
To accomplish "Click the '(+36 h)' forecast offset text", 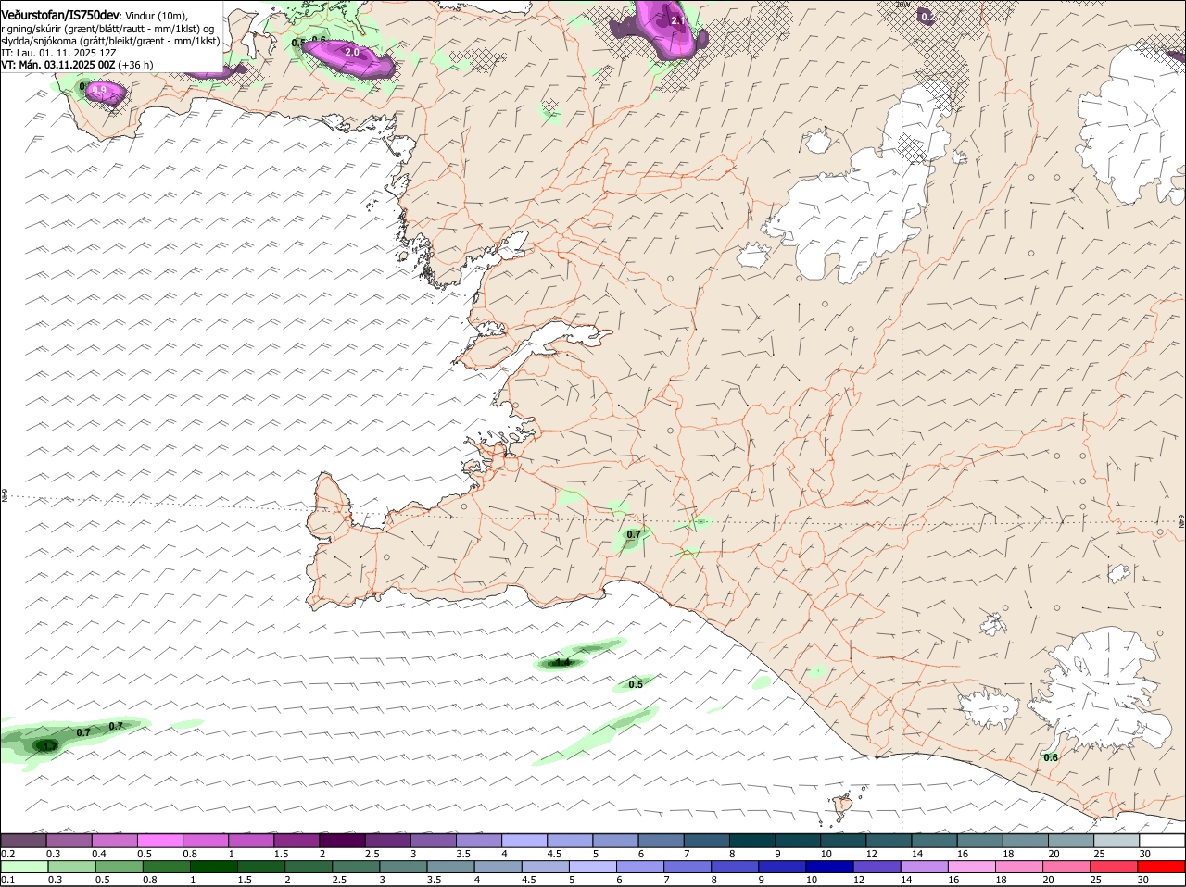I will coord(136,65).
